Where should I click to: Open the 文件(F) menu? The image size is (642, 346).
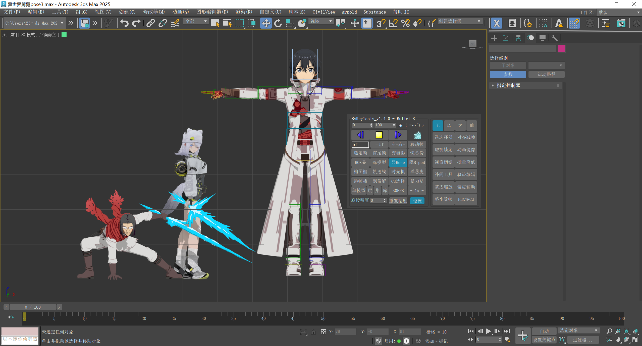pyautogui.click(x=12, y=12)
